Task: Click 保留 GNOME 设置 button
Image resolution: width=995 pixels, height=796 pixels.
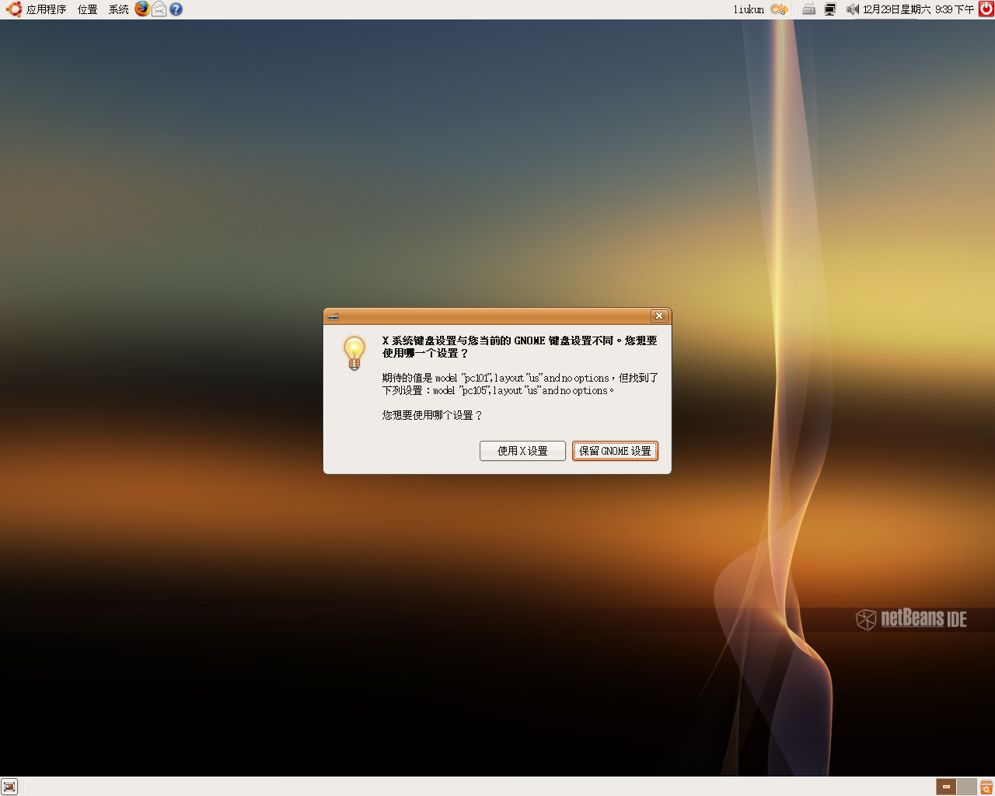Action: click(x=615, y=451)
